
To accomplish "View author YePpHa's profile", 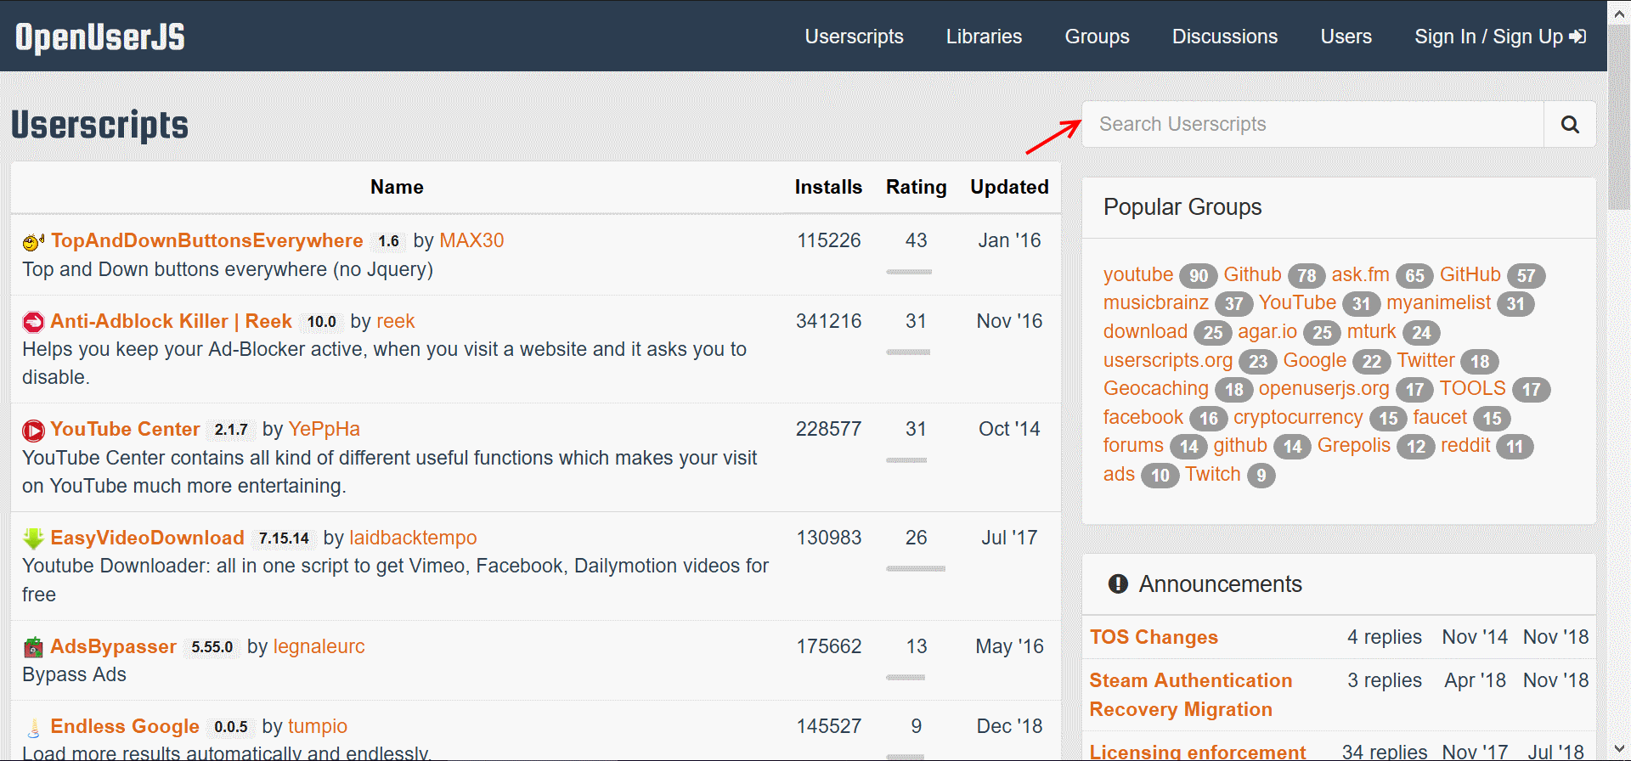I will click(324, 429).
